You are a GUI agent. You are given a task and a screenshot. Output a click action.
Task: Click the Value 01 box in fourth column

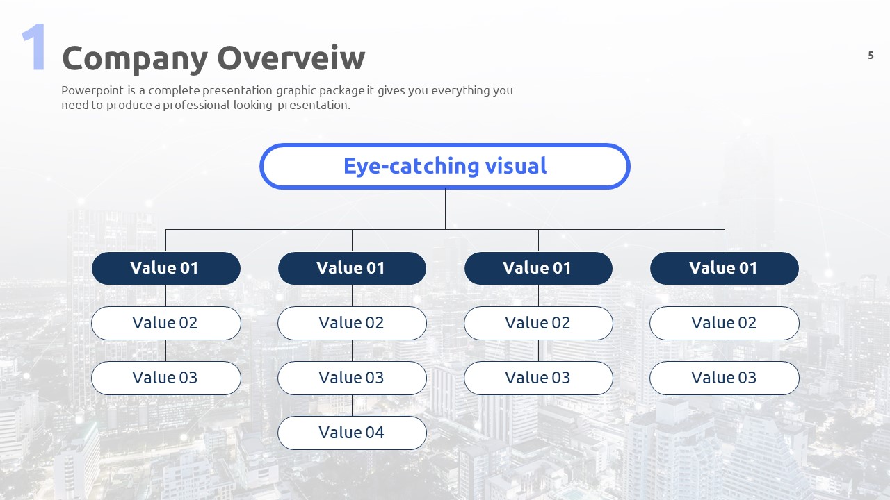pyautogui.click(x=724, y=268)
